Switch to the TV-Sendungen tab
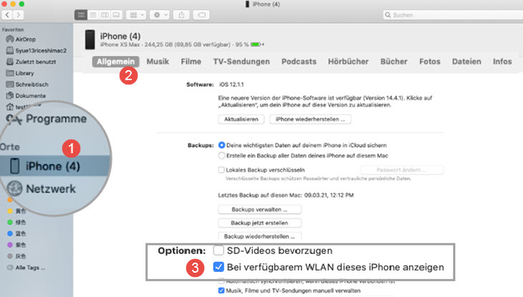Image resolution: width=523 pixels, height=297 pixels. coord(241,62)
